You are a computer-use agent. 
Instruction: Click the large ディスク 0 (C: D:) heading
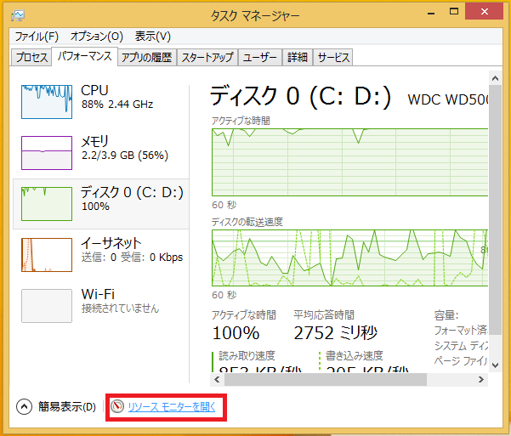300,96
